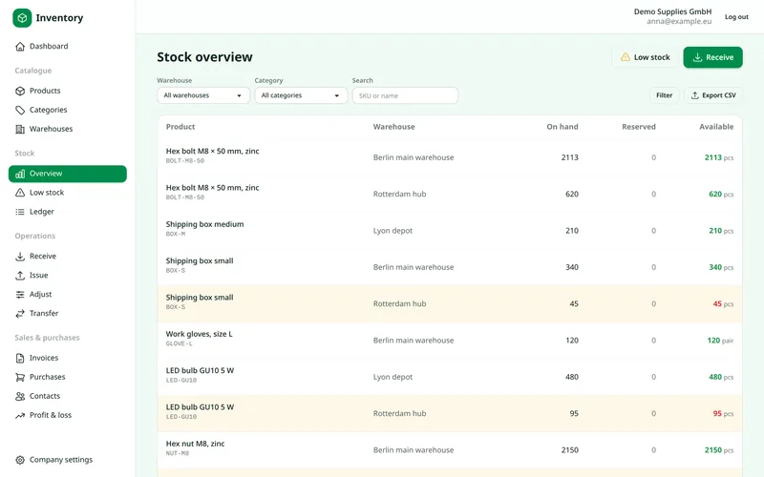Click the 120 pair available value

pos(720,341)
